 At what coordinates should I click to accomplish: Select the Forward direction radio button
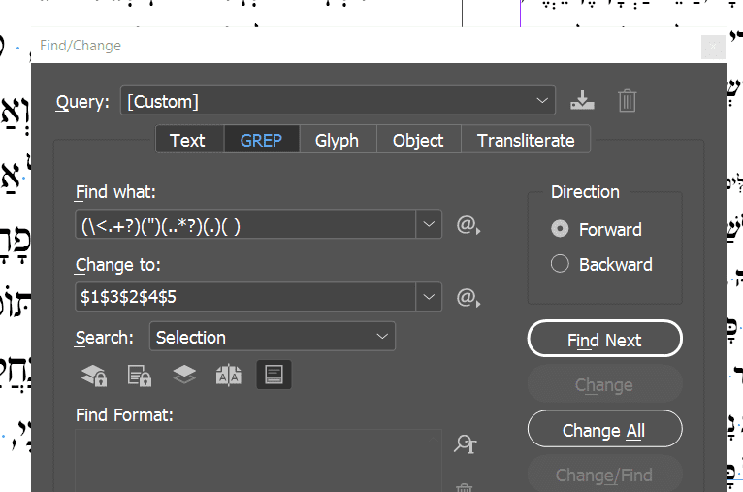(560, 229)
